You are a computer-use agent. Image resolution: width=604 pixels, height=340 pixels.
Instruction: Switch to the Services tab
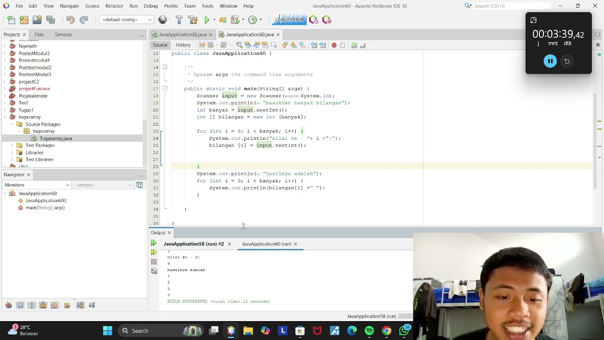point(63,34)
